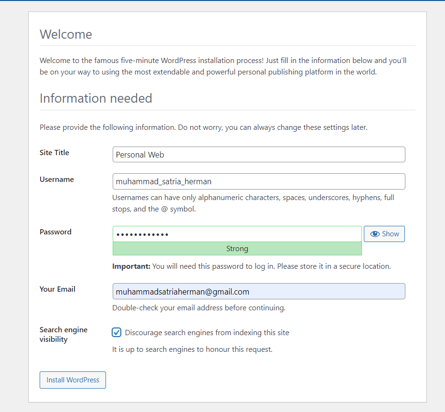Click the Site Title input field
The height and width of the screenshot is (412, 445).
point(259,154)
